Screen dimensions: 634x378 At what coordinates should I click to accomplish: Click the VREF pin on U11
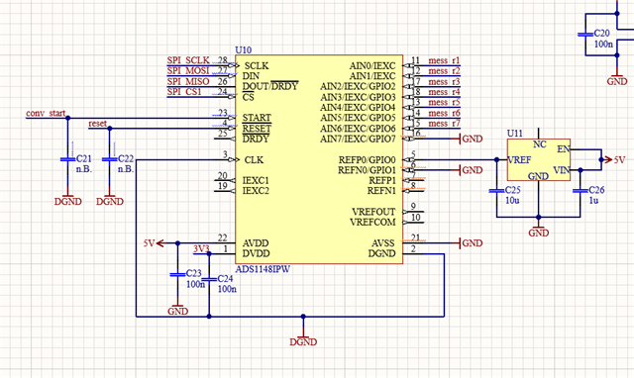(x=519, y=160)
